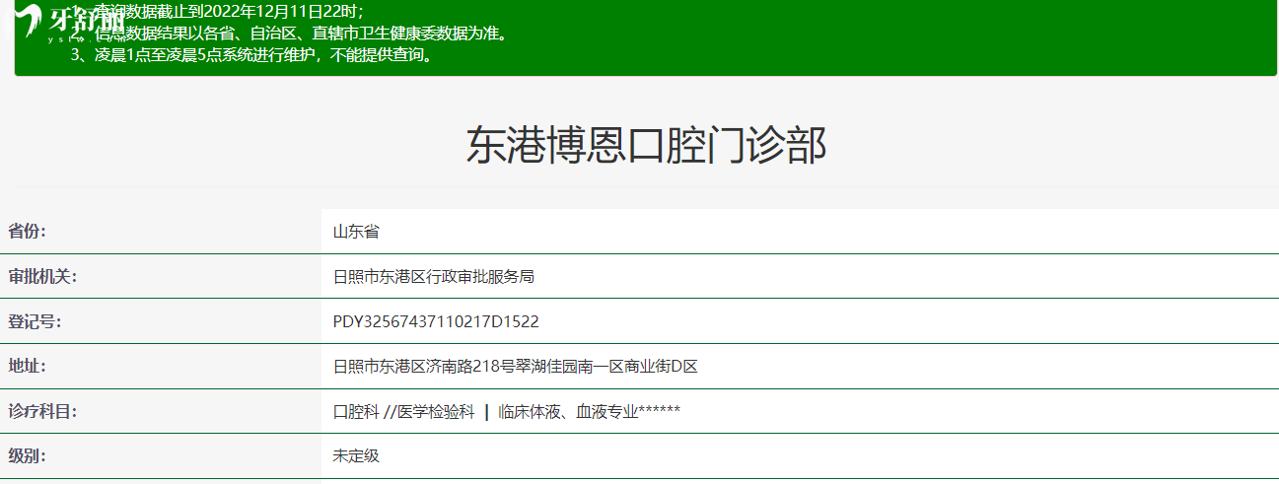Image resolution: width=1279 pixels, height=484 pixels.
Task: Select the 省份 label cell
Action: [161, 232]
